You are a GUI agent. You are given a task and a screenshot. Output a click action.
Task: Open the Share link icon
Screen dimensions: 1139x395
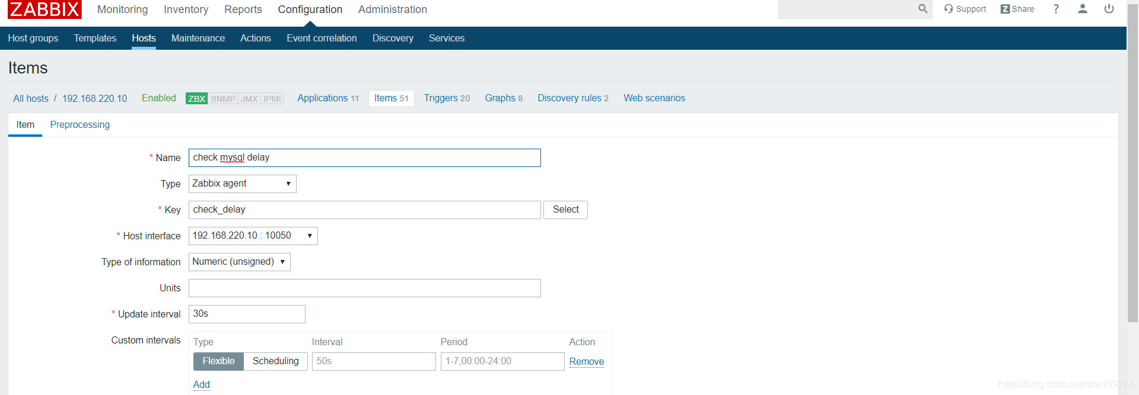[1017, 9]
